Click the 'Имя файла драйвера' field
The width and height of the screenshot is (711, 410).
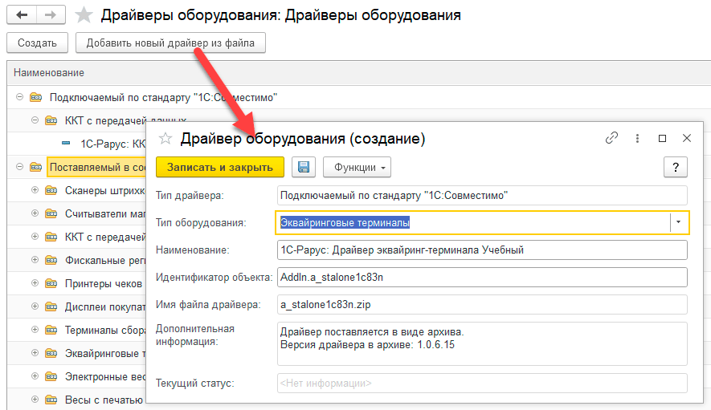pos(482,304)
